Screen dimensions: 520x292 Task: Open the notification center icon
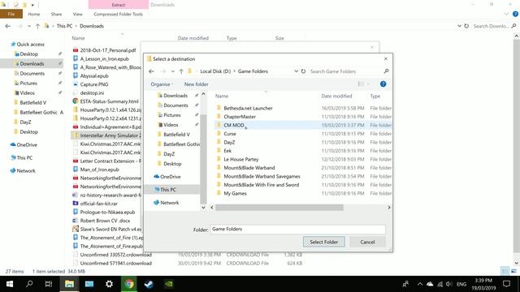tap(506, 284)
